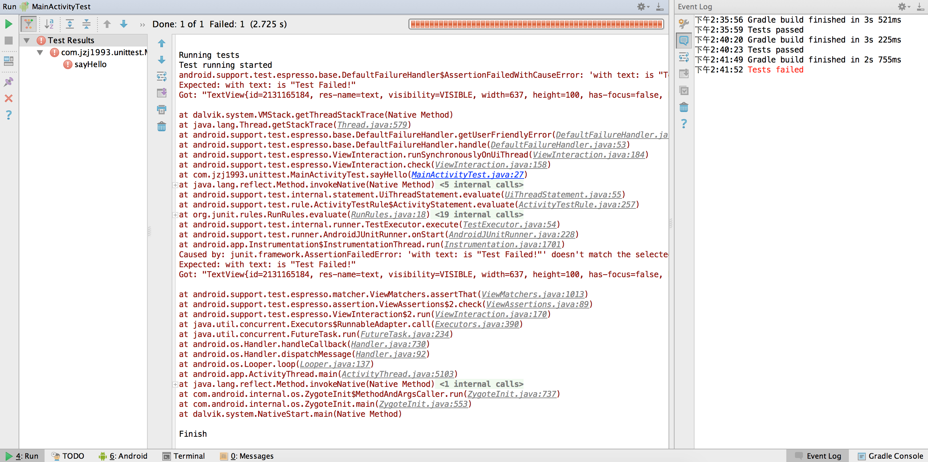928x462 pixels.
Task: Jump to the previous failed test
Action: (x=107, y=24)
